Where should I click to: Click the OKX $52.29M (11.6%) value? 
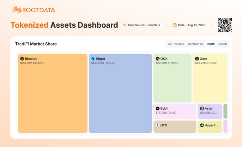167,63
